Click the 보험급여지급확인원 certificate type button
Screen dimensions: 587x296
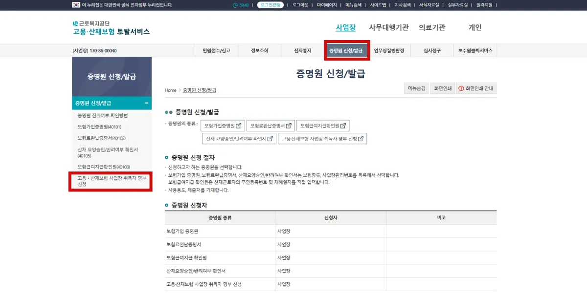(323, 126)
